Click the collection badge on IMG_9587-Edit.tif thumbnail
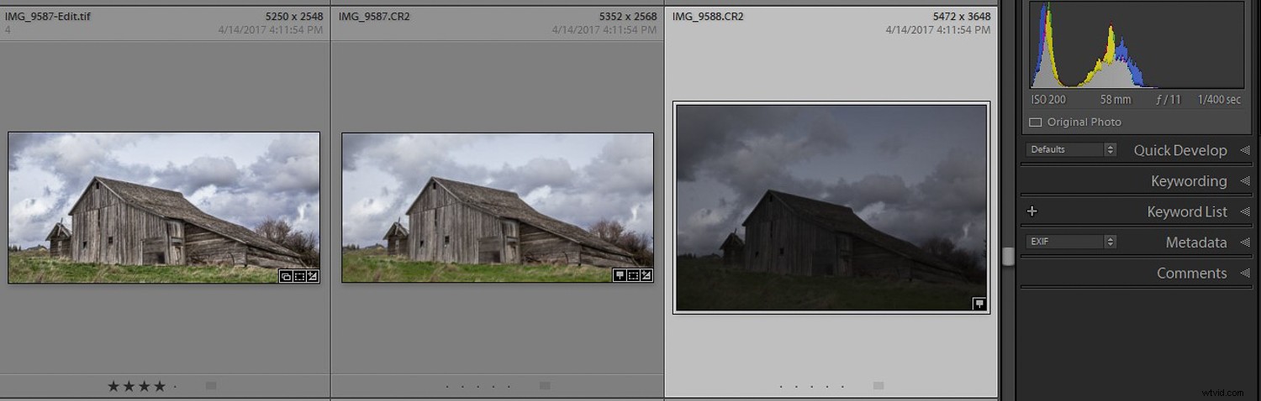 (286, 275)
